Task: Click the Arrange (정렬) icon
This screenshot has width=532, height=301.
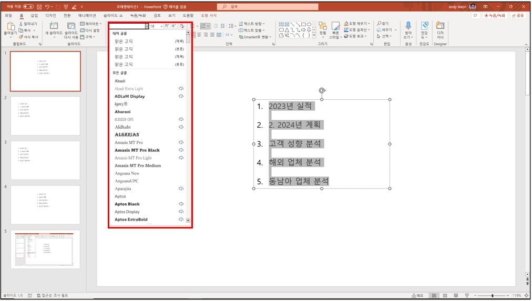Action: [323, 26]
